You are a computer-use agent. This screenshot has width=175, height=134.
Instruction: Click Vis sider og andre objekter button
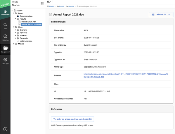pos(72,119)
